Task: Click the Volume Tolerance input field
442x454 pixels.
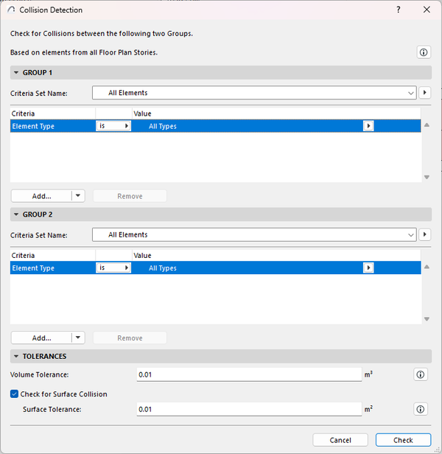Action: pos(249,374)
